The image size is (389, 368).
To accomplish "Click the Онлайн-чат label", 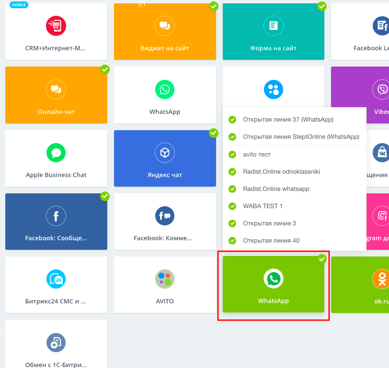I will [x=56, y=112].
